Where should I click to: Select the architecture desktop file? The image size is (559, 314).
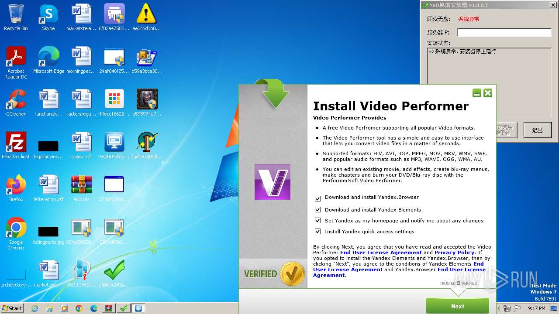(x=16, y=277)
